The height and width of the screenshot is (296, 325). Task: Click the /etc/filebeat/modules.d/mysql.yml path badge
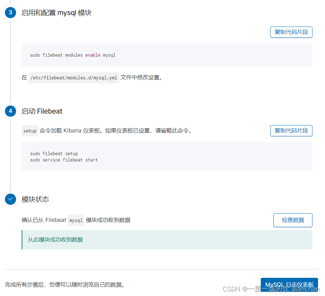[73, 77]
